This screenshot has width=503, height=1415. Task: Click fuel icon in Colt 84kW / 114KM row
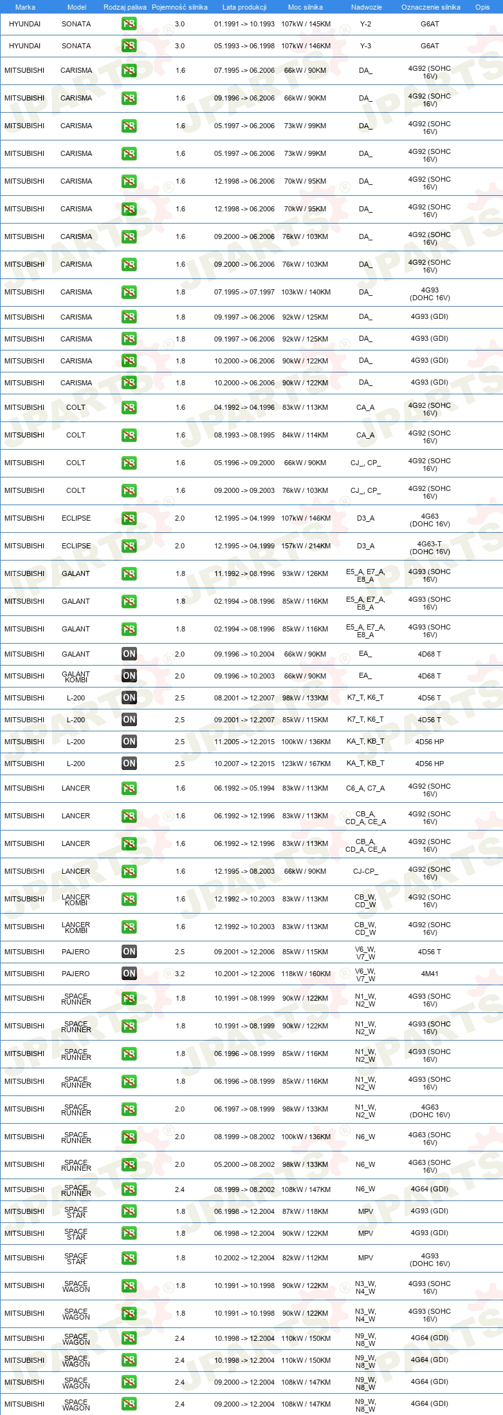click(x=129, y=436)
